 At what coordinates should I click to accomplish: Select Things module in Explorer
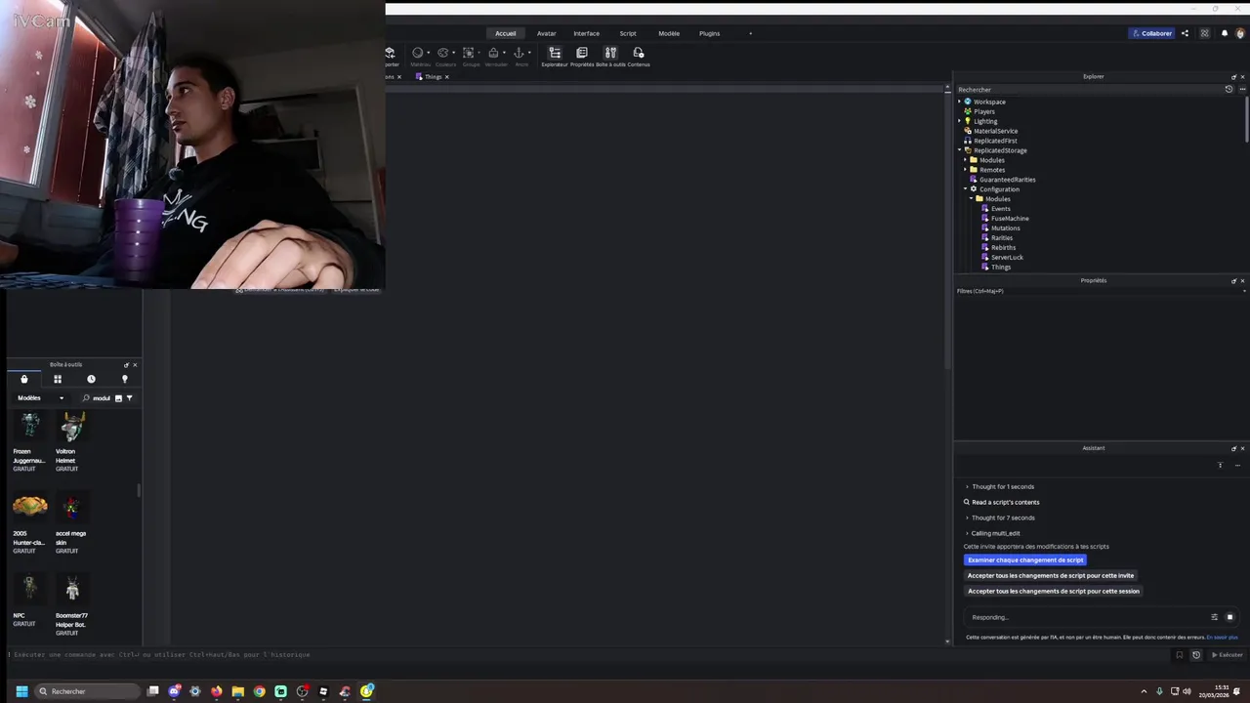(1001, 268)
